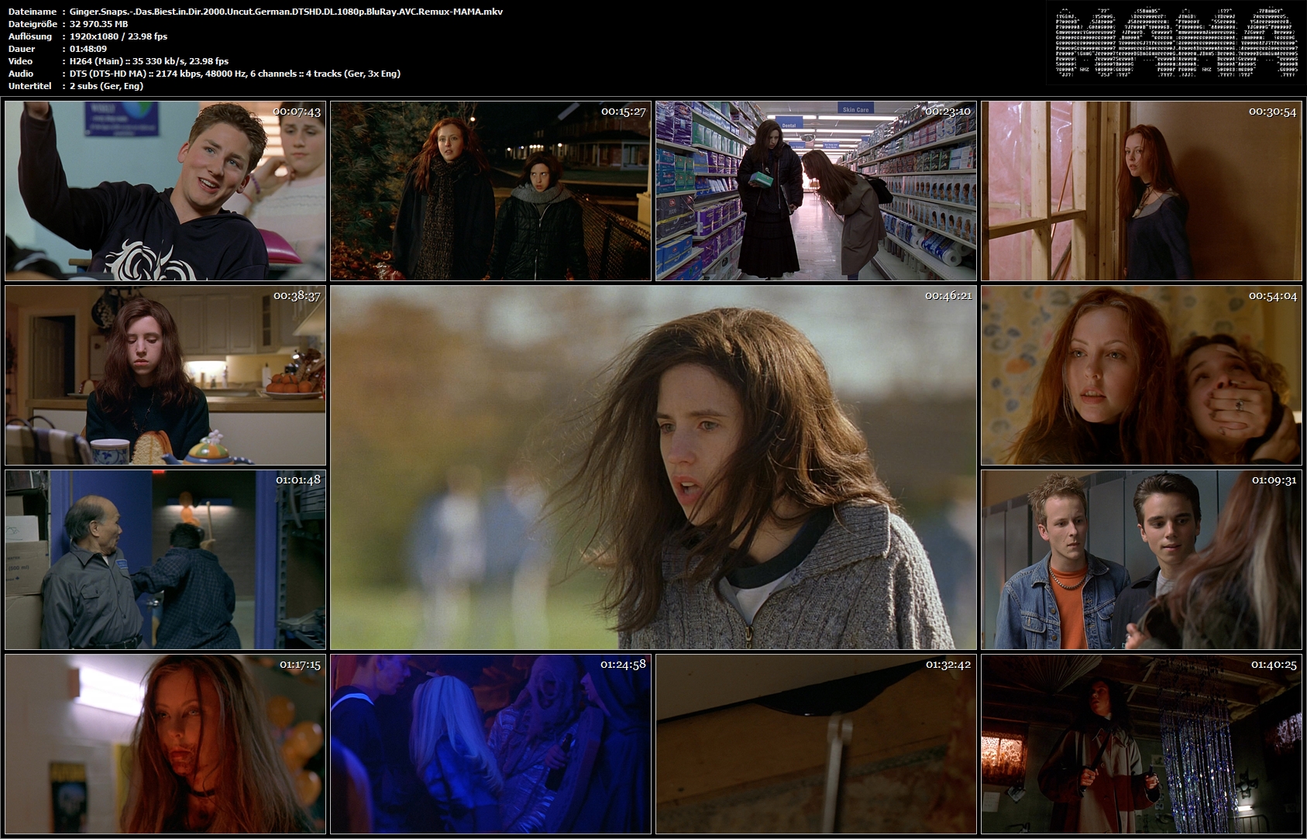Click the resolution value 1920x1080 / 23.98 fps

coord(118,36)
